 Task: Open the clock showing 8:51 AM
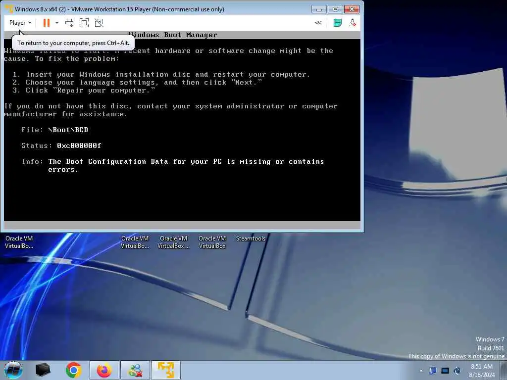click(482, 370)
